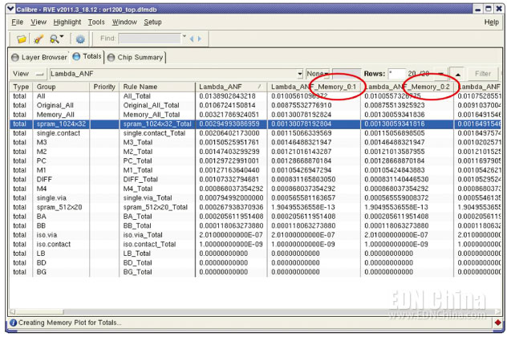Click the Lambda_ANF_Memory_0:1 column header
This screenshot has width=507, height=337.
point(314,87)
